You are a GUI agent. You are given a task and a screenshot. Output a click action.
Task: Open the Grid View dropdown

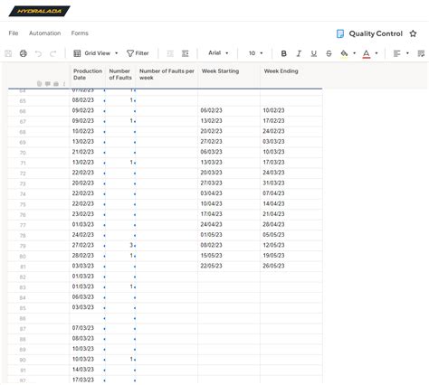tap(96, 53)
